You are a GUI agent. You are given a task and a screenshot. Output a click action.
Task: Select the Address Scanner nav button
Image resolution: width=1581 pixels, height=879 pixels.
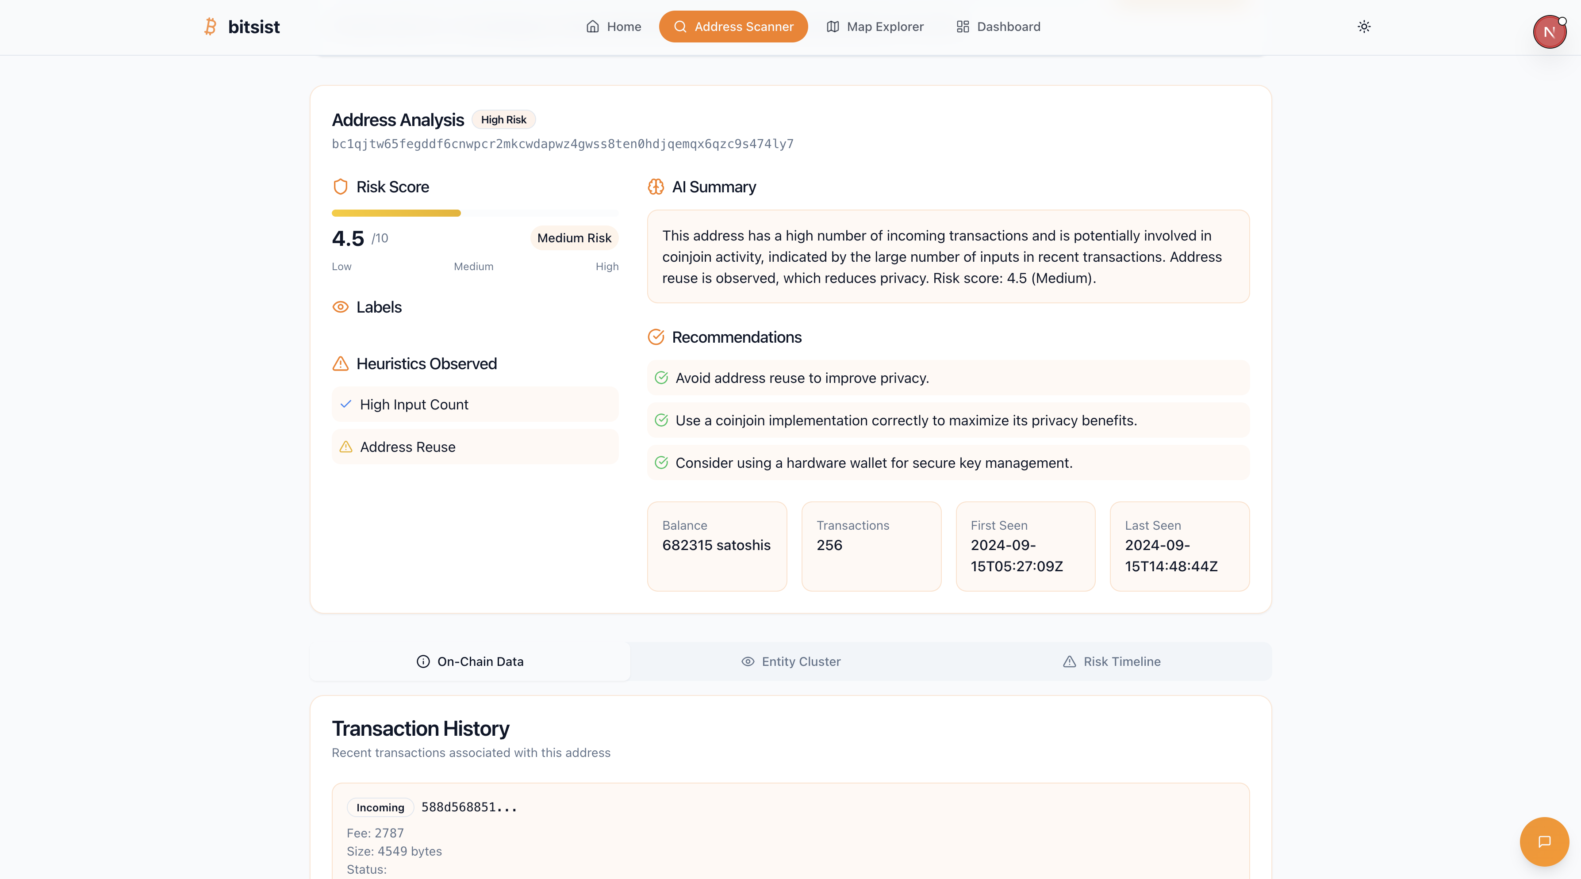tap(733, 27)
